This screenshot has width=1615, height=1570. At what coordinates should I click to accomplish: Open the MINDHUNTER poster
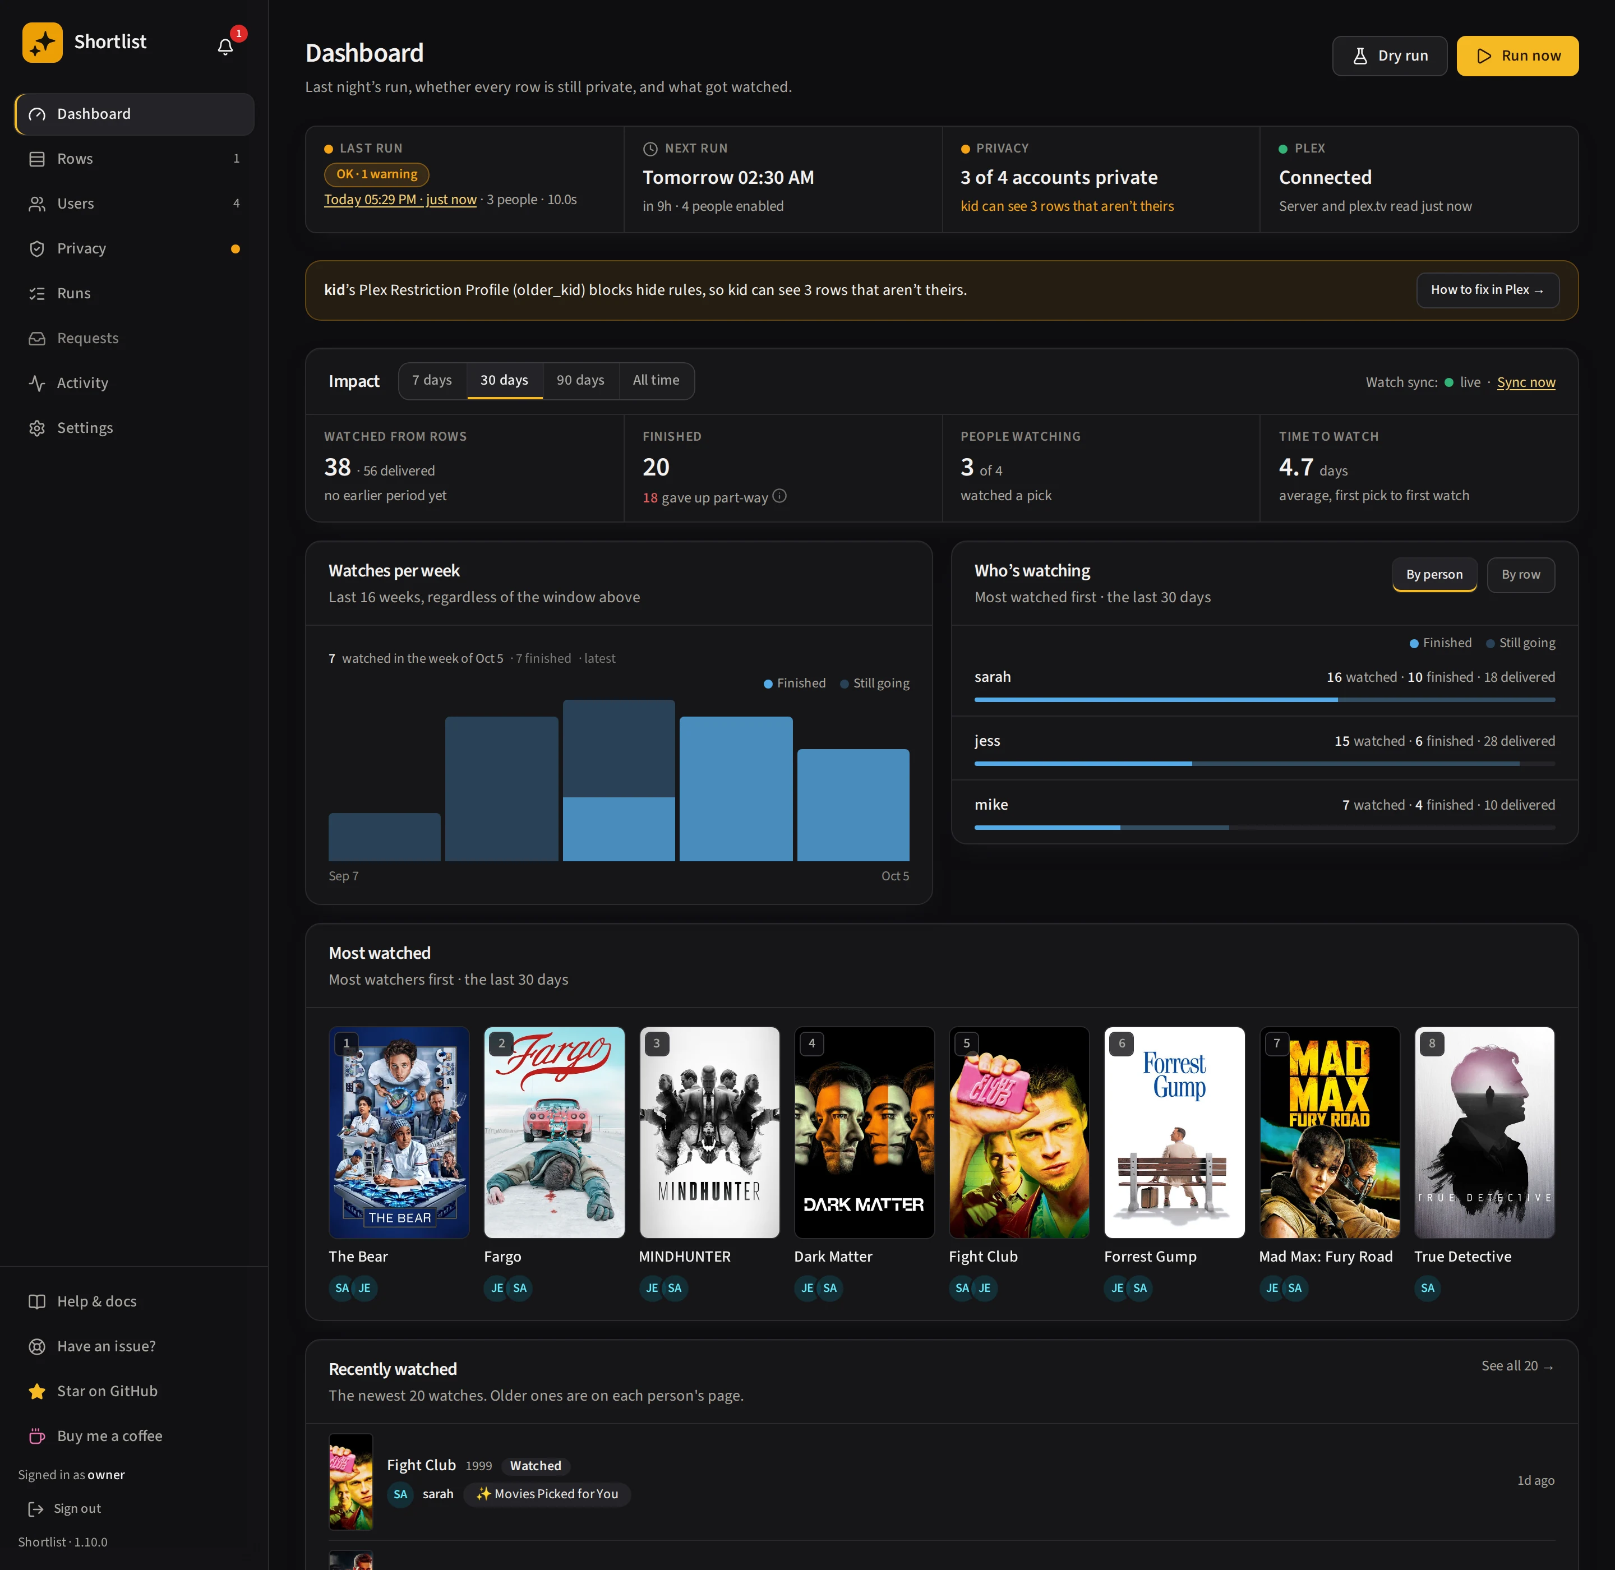tap(709, 1132)
